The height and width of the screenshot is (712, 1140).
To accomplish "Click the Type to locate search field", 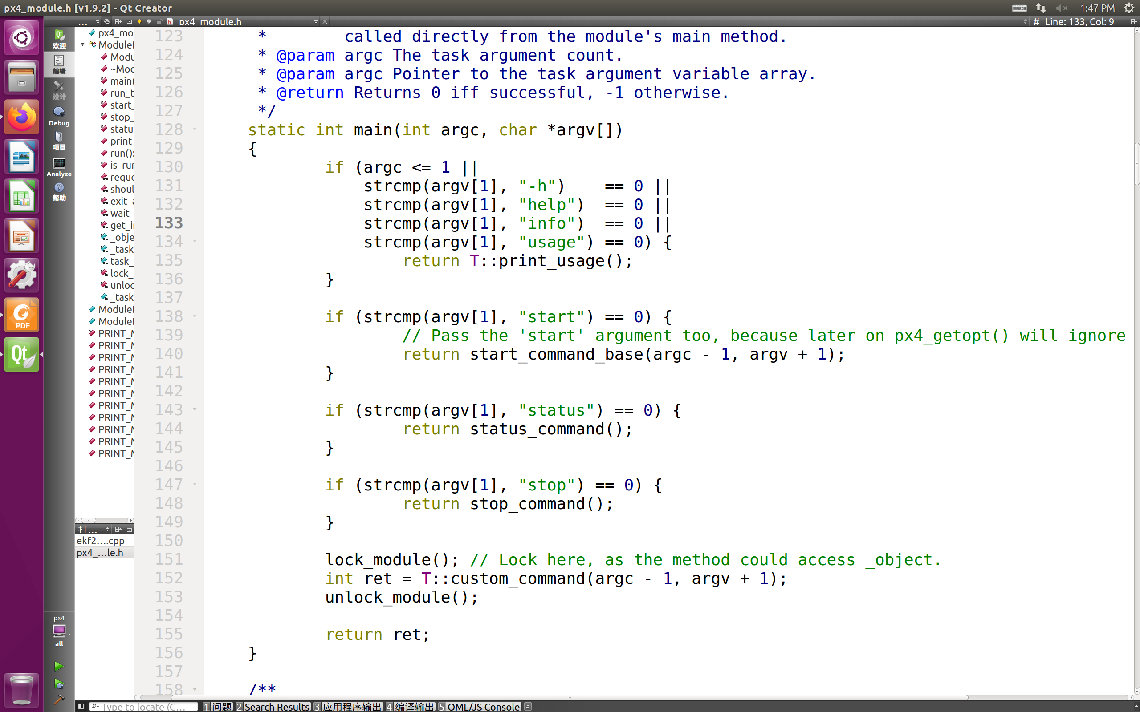I will pos(143,706).
